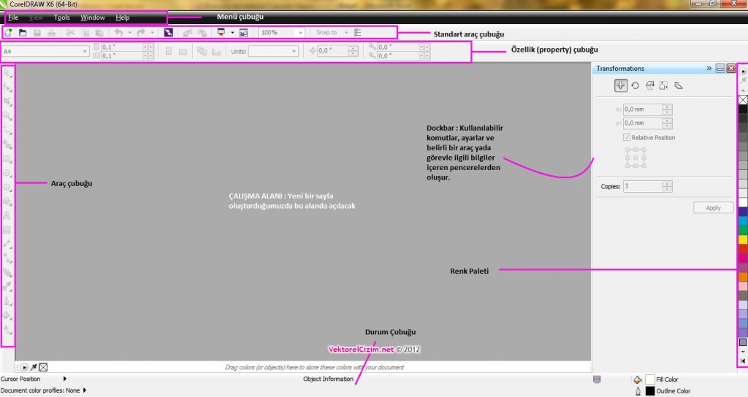748x397 pixels.
Task: Select the Rotate transformation icon
Action: coord(635,85)
